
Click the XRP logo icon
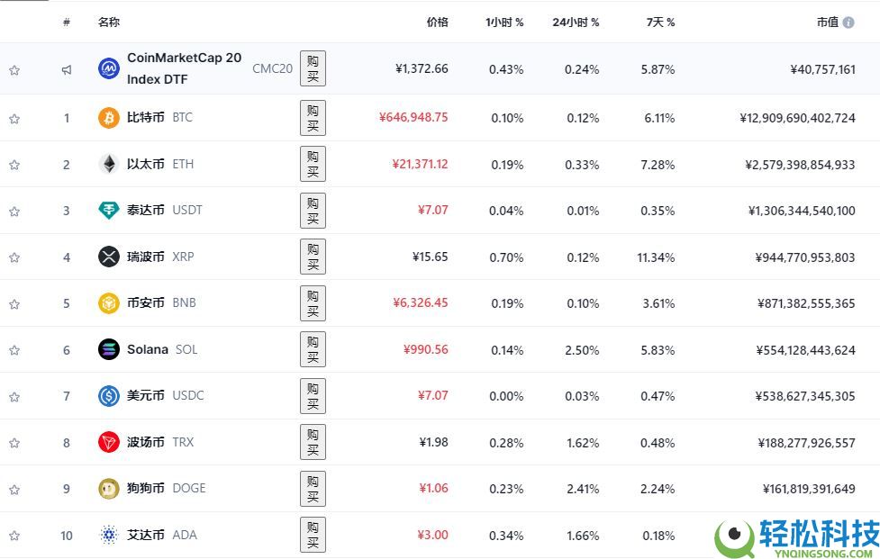pyautogui.click(x=108, y=257)
